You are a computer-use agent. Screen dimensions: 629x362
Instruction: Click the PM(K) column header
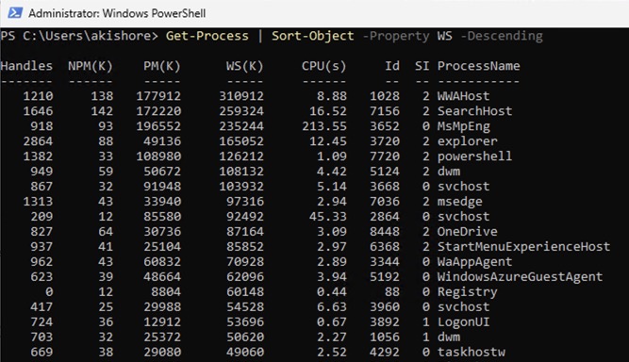pyautogui.click(x=162, y=66)
